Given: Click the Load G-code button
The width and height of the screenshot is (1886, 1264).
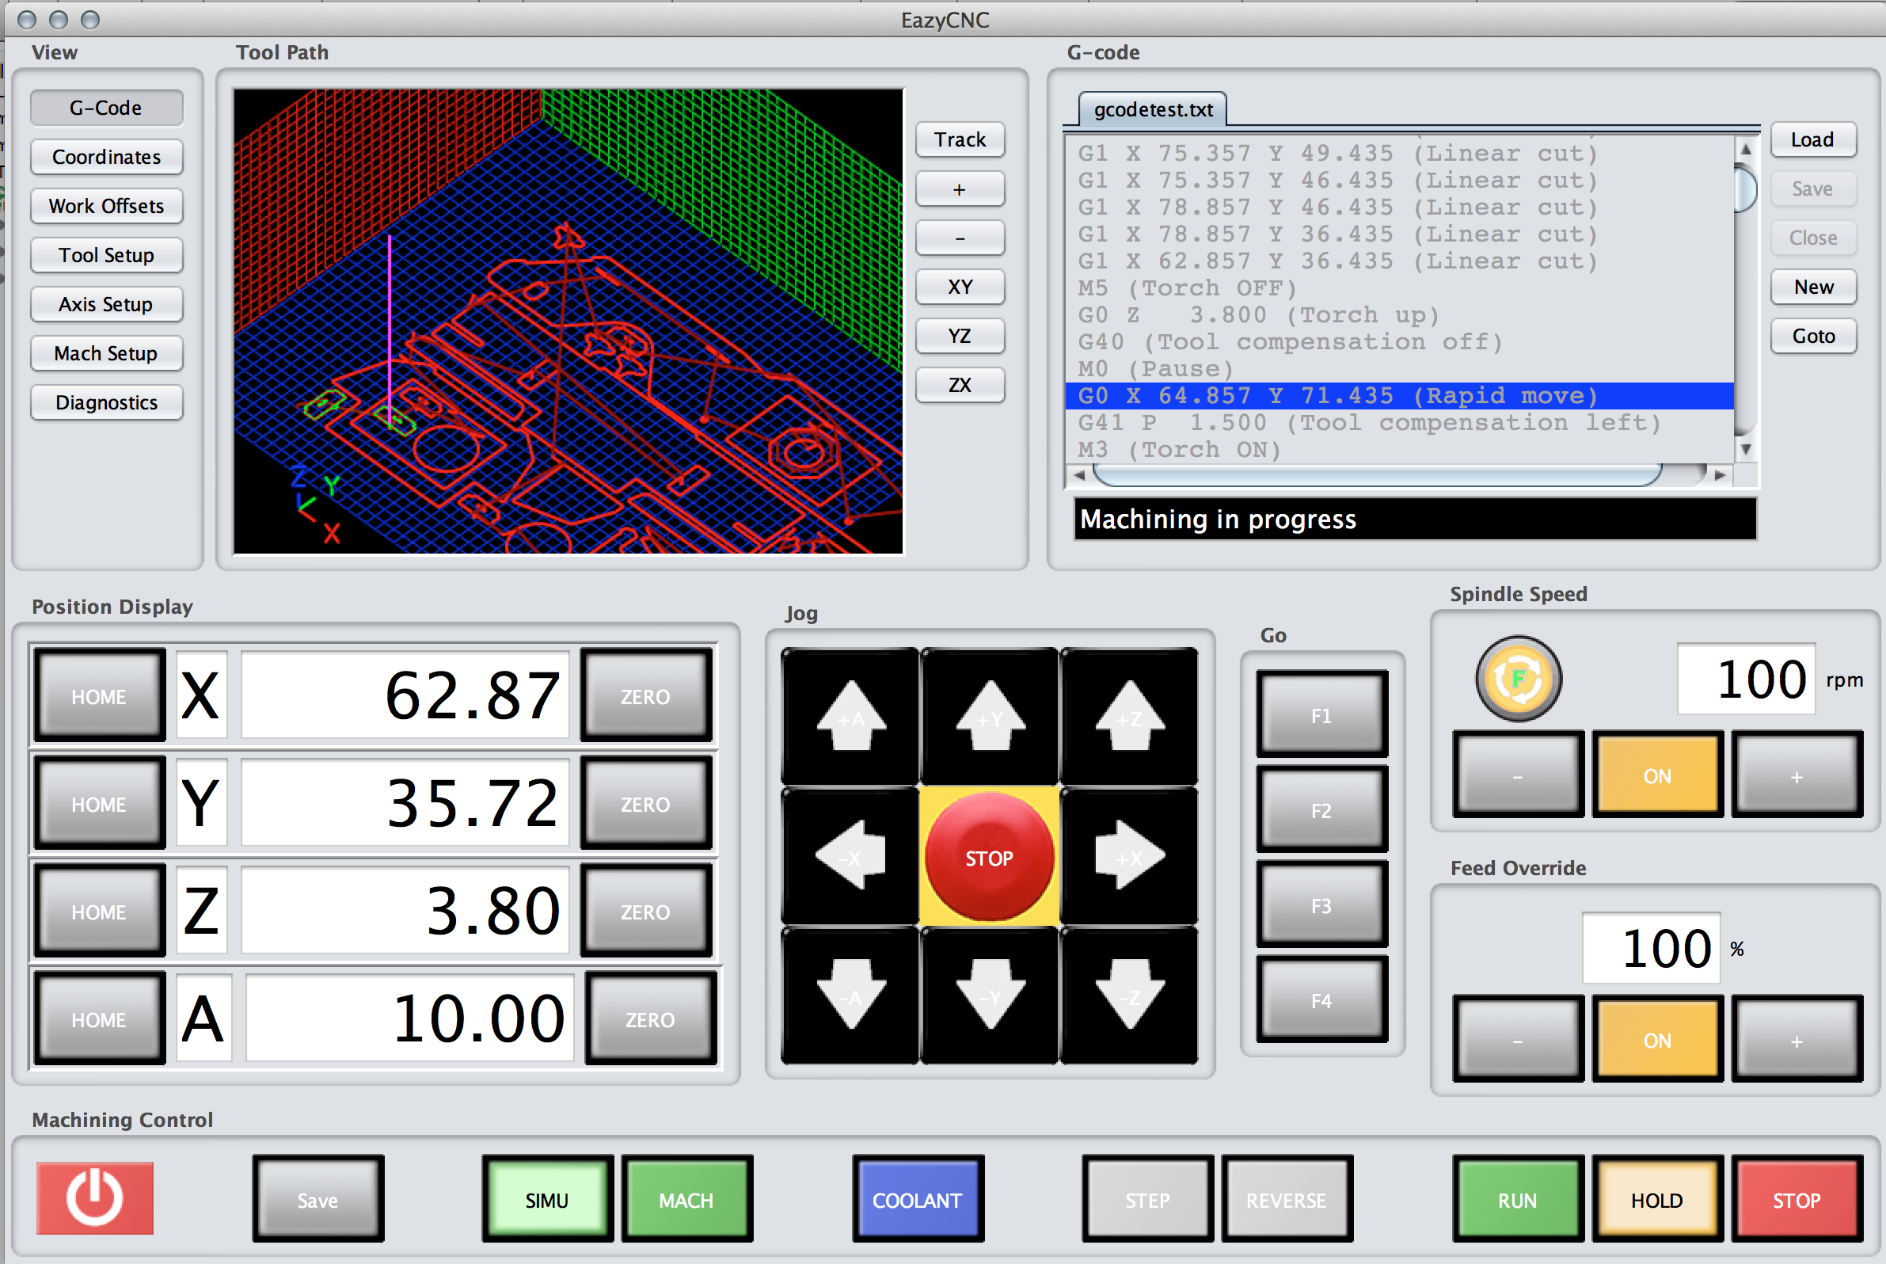Looking at the screenshot, I should (1812, 139).
